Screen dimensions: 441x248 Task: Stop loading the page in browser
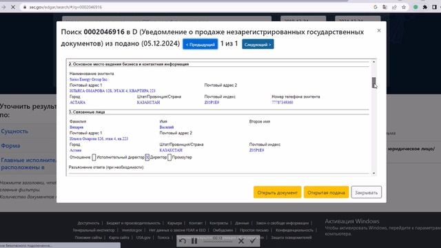tap(13, 8)
